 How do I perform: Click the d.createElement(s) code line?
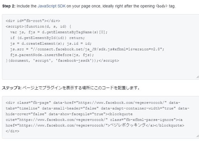[x=51, y=44]
